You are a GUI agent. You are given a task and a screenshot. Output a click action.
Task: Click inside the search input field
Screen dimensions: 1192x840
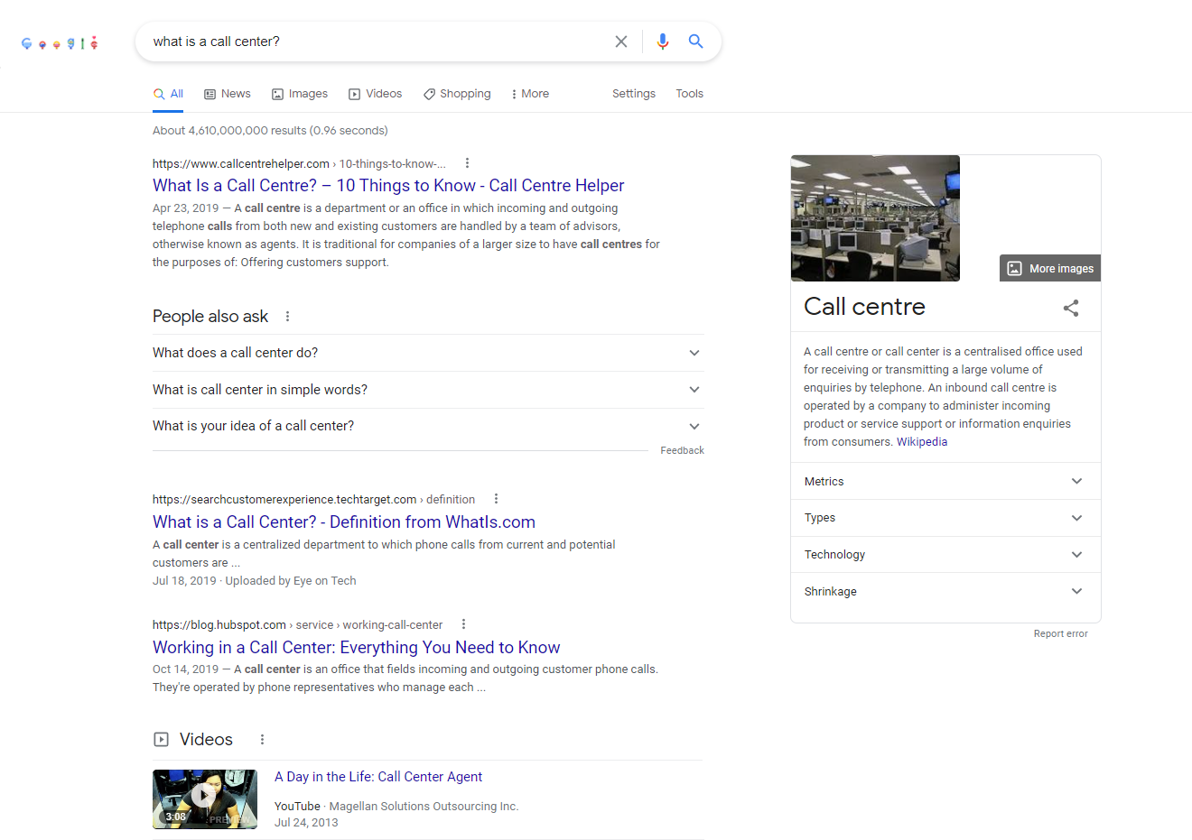click(361, 41)
